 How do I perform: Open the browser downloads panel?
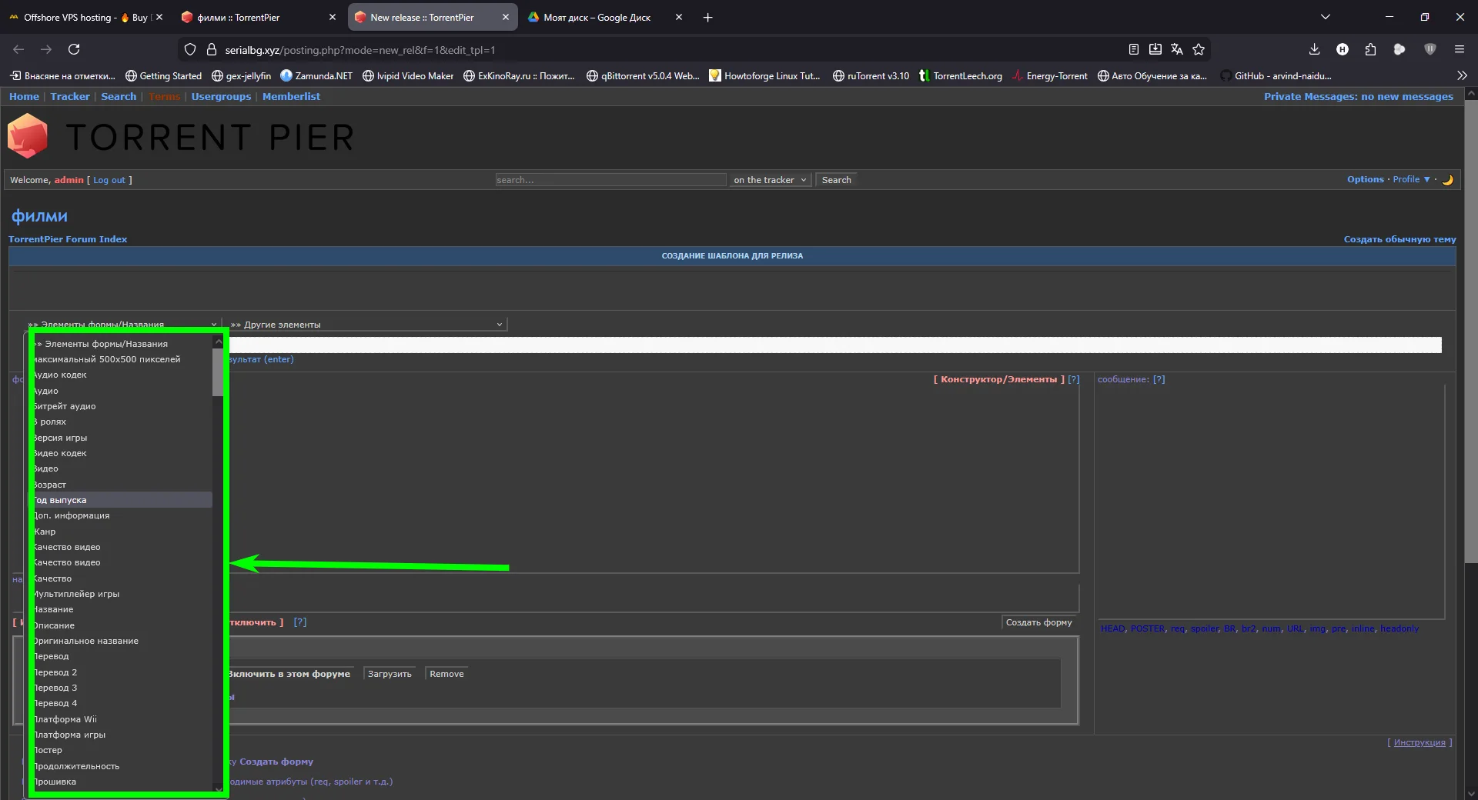pyautogui.click(x=1314, y=49)
